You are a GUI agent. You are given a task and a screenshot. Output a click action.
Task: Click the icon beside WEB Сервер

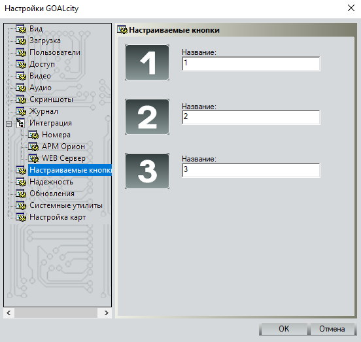[x=33, y=158]
